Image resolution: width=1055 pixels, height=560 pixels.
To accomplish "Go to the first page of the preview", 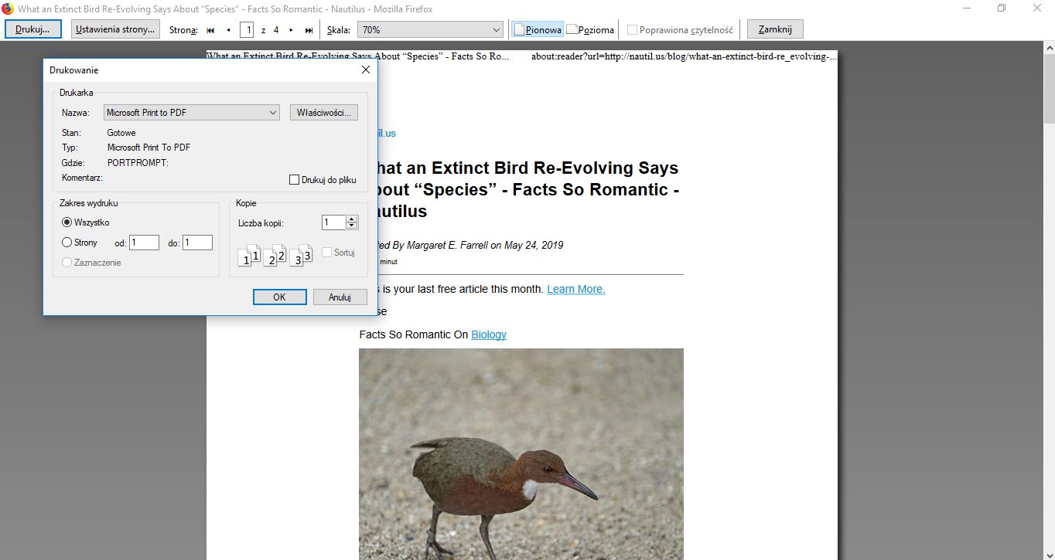I will point(210,30).
